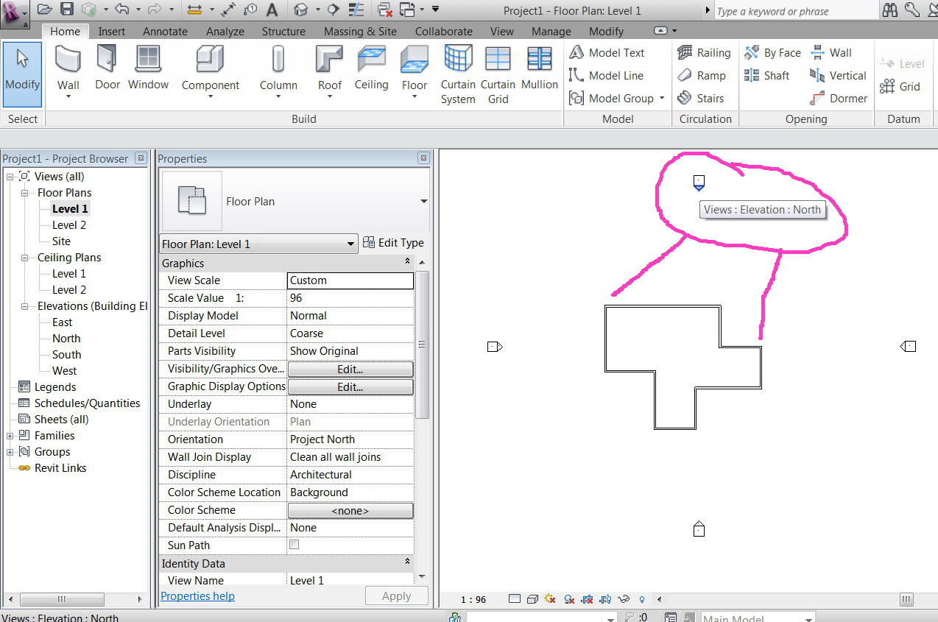938x622 pixels.
Task: Select the Door tool
Action: 107,68
